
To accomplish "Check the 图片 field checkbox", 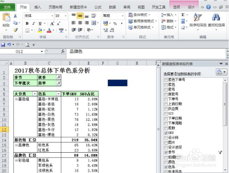I will (x=166, y=143).
